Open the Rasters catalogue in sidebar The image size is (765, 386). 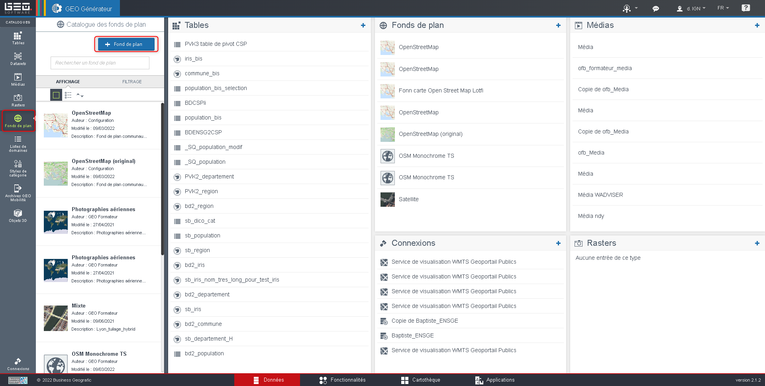pyautogui.click(x=18, y=100)
